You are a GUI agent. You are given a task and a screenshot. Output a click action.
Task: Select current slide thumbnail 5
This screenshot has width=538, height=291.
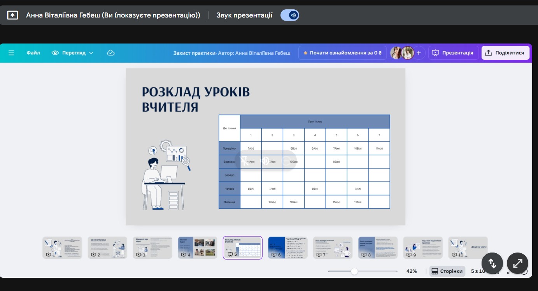click(x=243, y=247)
